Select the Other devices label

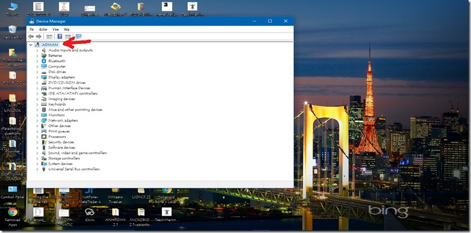pyautogui.click(x=60, y=126)
